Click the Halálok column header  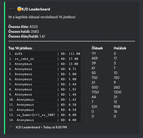tap(120, 48)
